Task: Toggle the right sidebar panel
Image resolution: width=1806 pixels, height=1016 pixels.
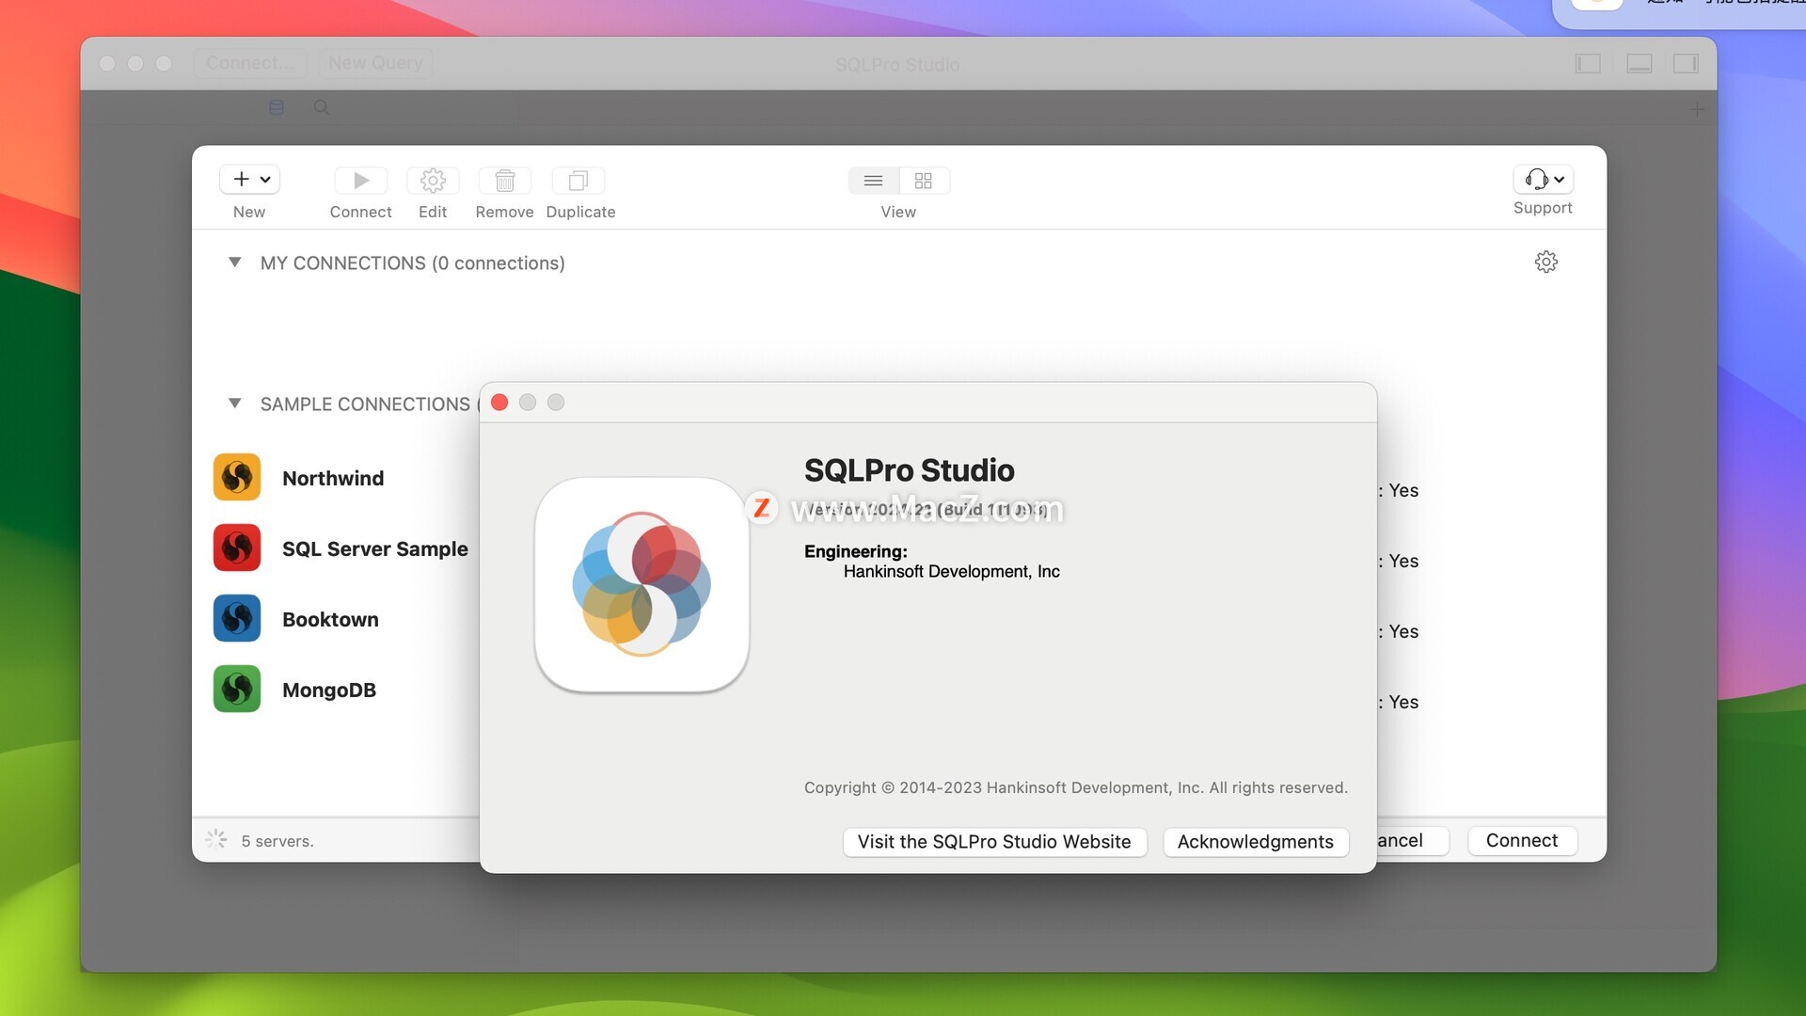Action: (x=1686, y=64)
